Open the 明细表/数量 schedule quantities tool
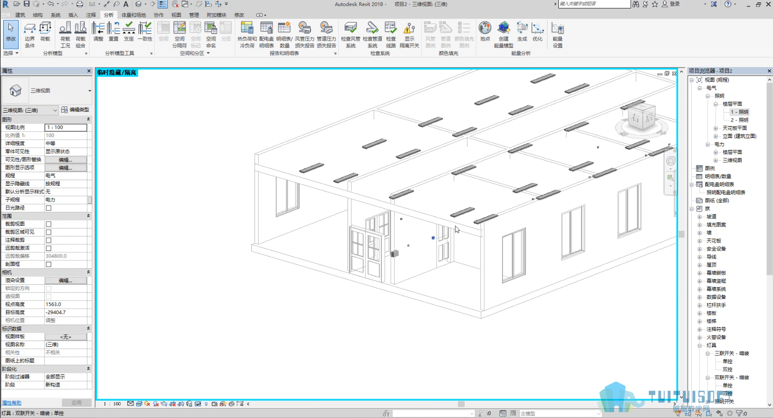 pyautogui.click(x=285, y=34)
